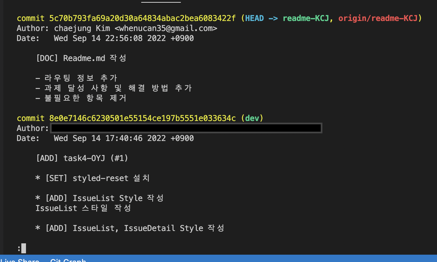437x262 pixels.
Task: Click the 'IssueList 스타일 작성' line
Action: click(x=83, y=208)
